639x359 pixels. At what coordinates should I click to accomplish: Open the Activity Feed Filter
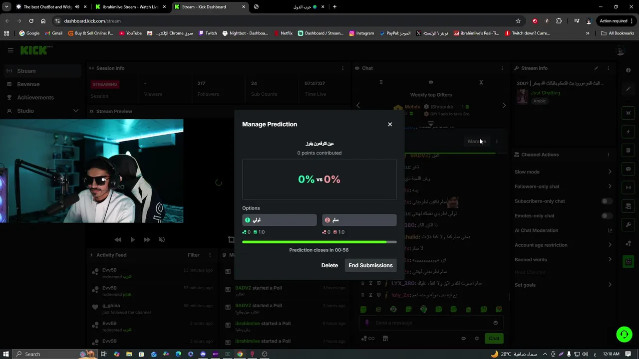(x=193, y=255)
